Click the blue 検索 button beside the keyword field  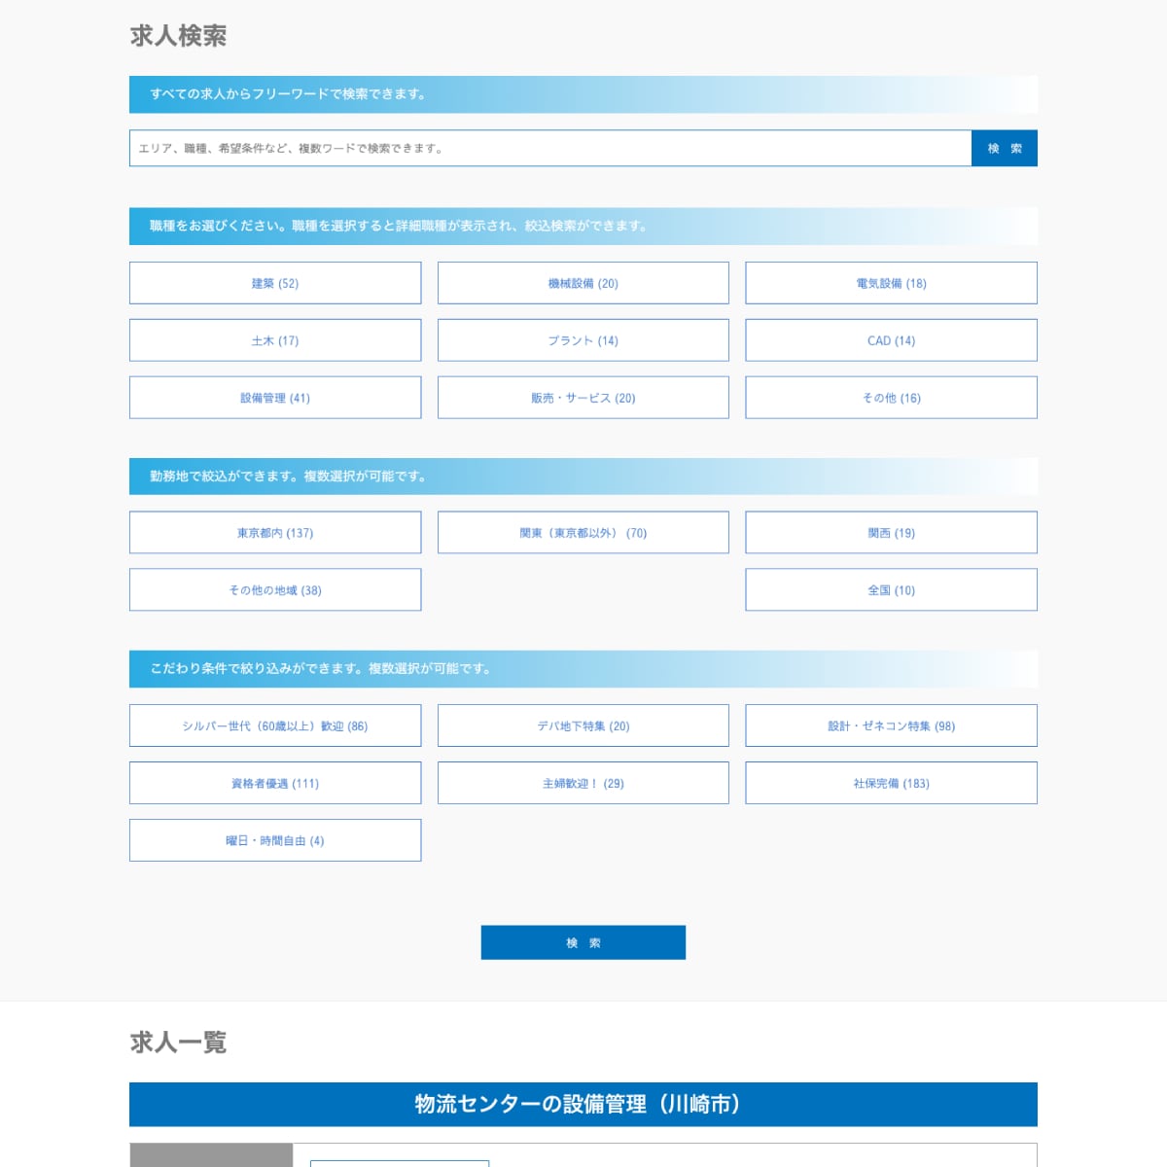pyautogui.click(x=1005, y=148)
